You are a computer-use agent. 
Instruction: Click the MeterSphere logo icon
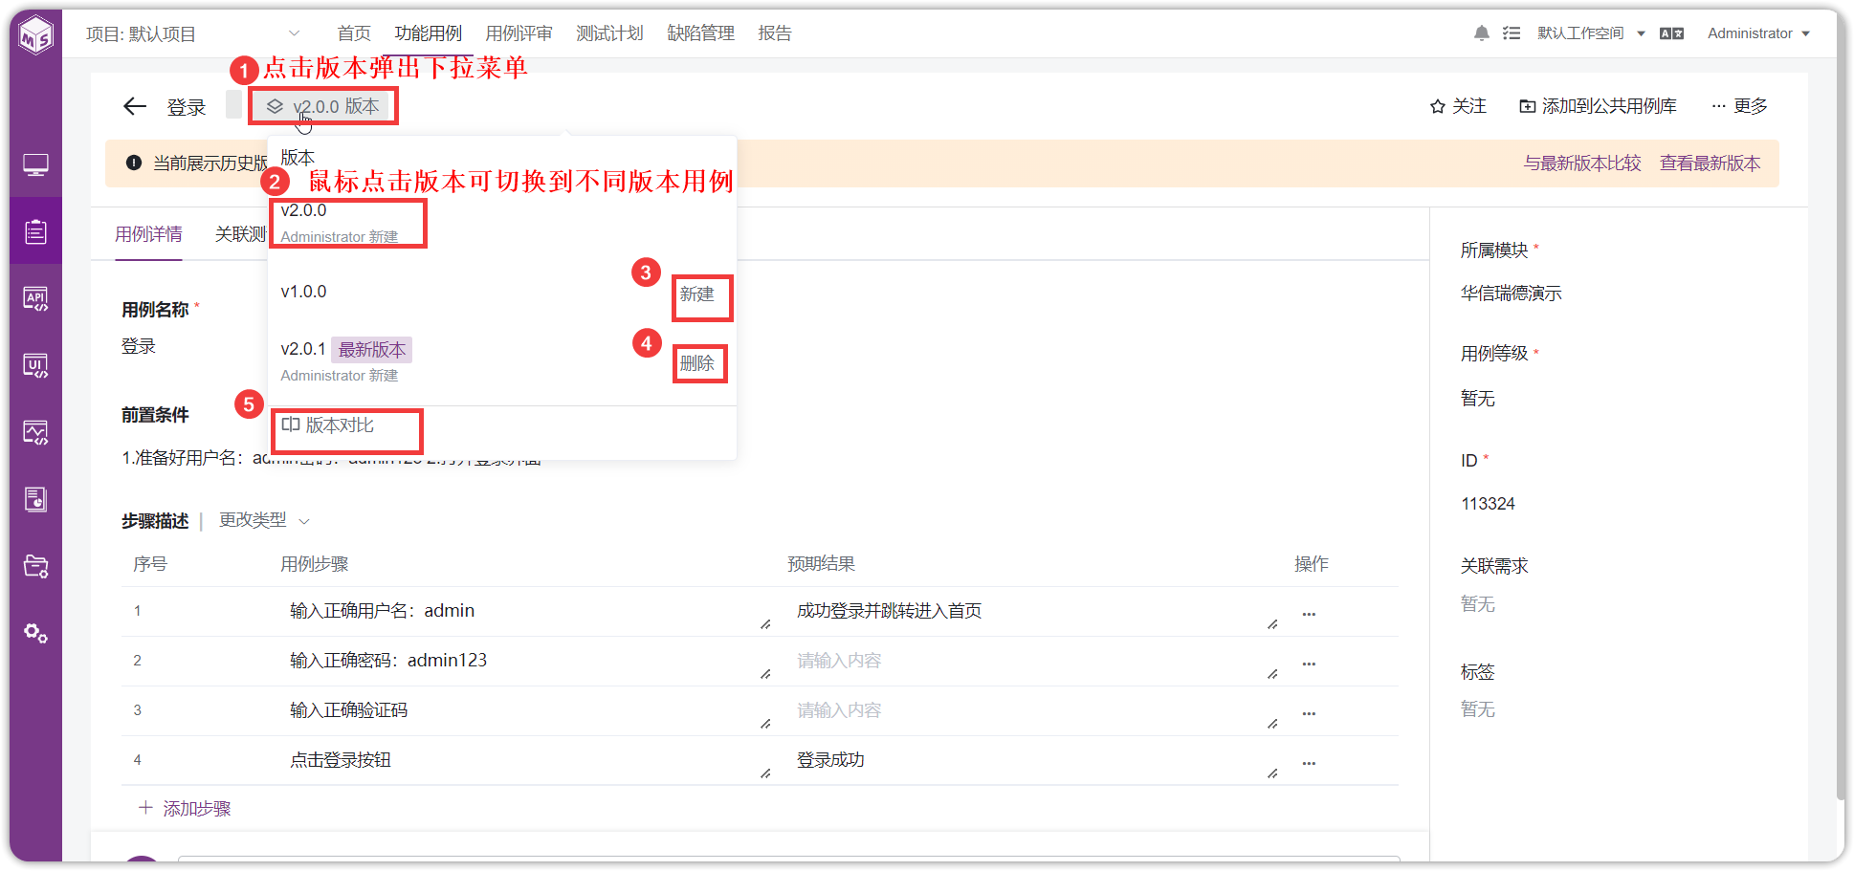tap(36, 35)
